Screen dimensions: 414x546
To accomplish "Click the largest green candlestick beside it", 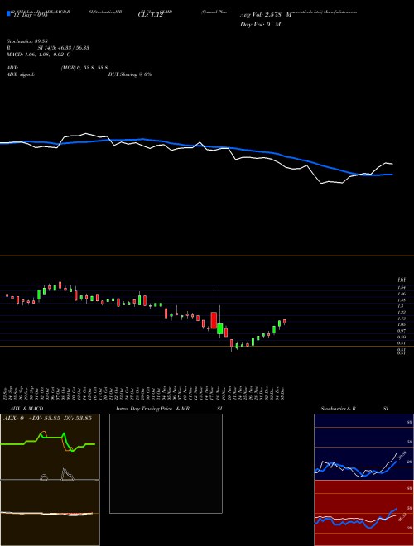I will (x=220, y=328).
